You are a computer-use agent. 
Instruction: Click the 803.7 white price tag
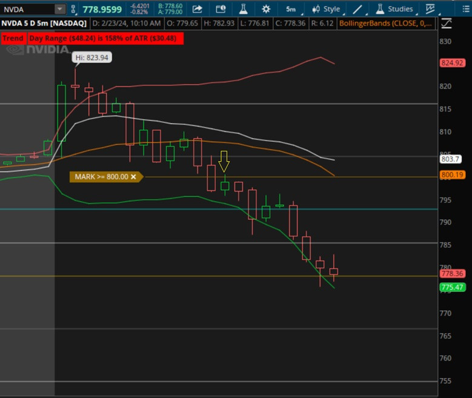[450, 159]
